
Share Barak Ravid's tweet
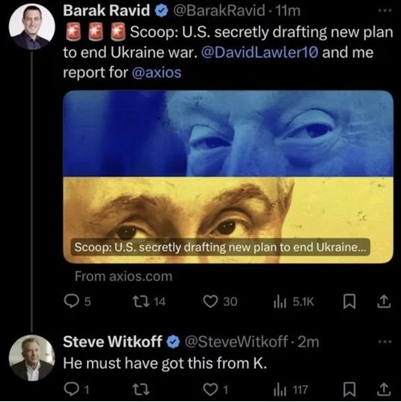point(384,301)
